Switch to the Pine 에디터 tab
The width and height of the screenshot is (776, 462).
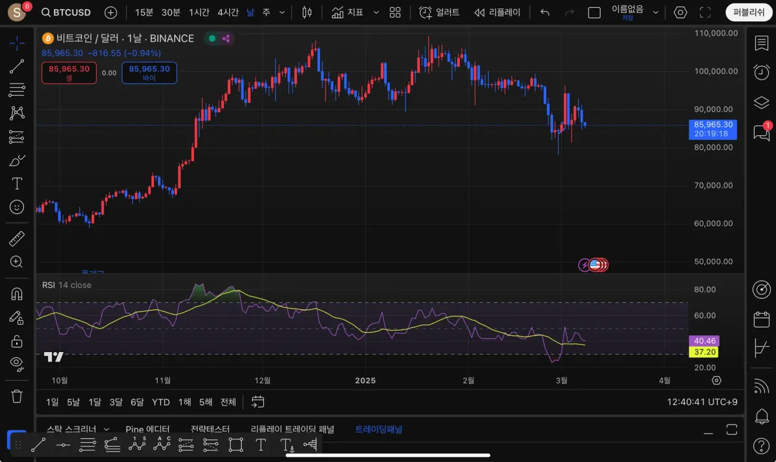(x=147, y=429)
